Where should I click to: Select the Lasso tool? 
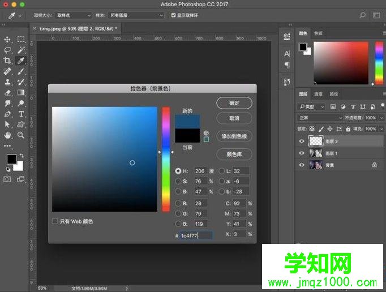click(7, 50)
